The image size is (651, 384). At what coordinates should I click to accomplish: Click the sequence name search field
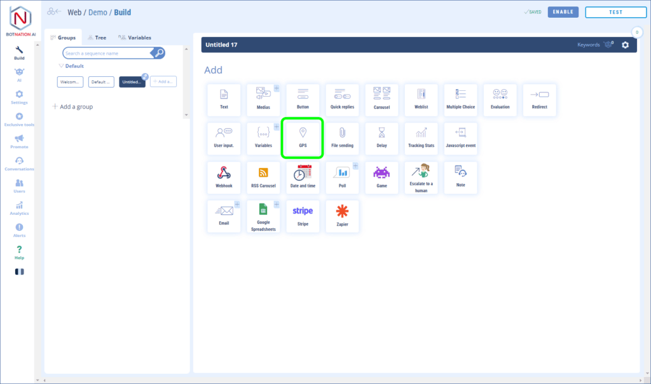[108, 53]
